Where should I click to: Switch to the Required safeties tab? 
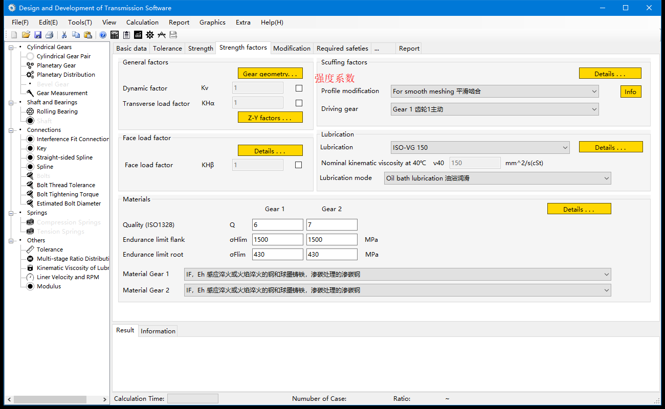click(342, 49)
